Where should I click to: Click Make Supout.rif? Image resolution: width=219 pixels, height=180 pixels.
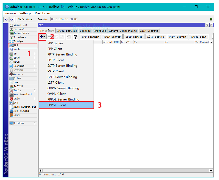pos(23,107)
